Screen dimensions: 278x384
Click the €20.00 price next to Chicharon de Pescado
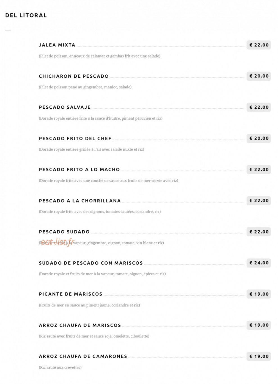click(259, 76)
